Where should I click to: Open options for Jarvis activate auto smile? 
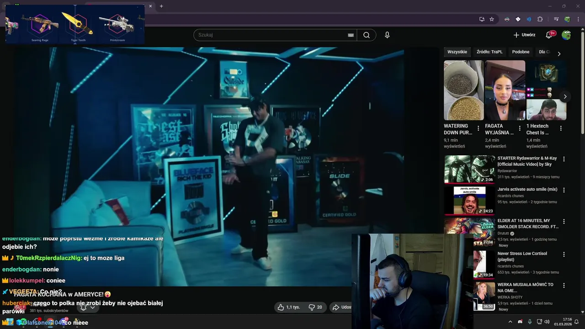564,190
